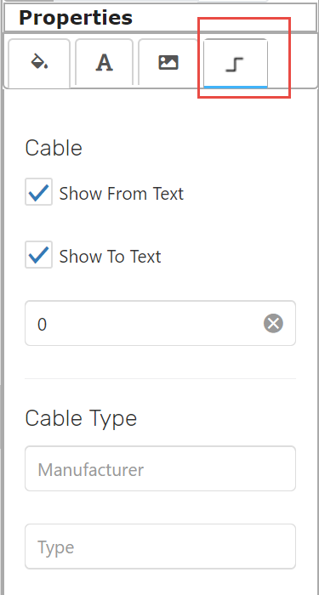The image size is (319, 595).
Task: Uncheck the Show From Text checkbox
Action: [x=39, y=192]
